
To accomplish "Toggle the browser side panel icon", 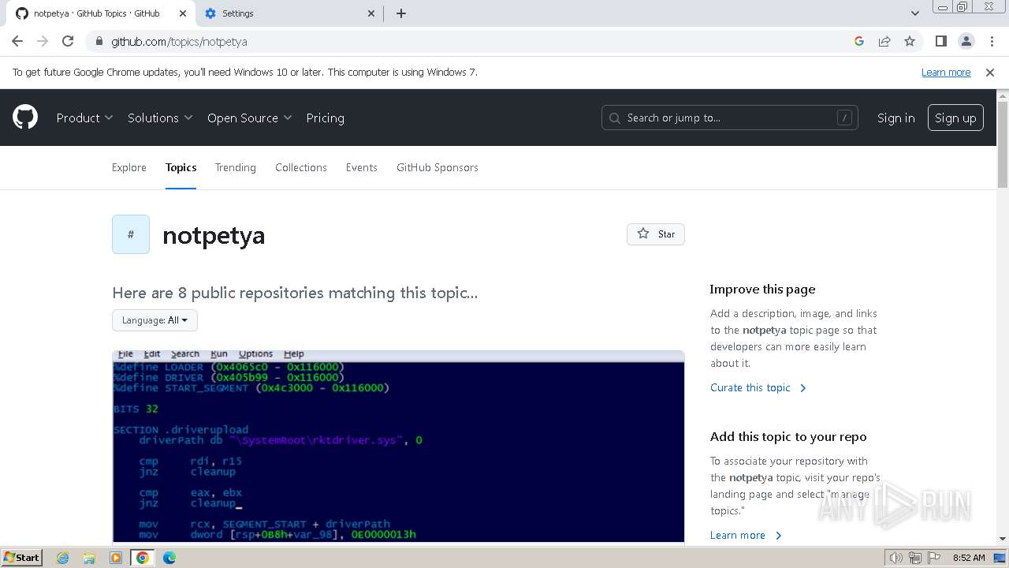I will point(940,41).
